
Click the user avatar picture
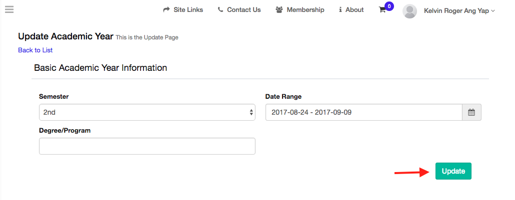pyautogui.click(x=409, y=11)
